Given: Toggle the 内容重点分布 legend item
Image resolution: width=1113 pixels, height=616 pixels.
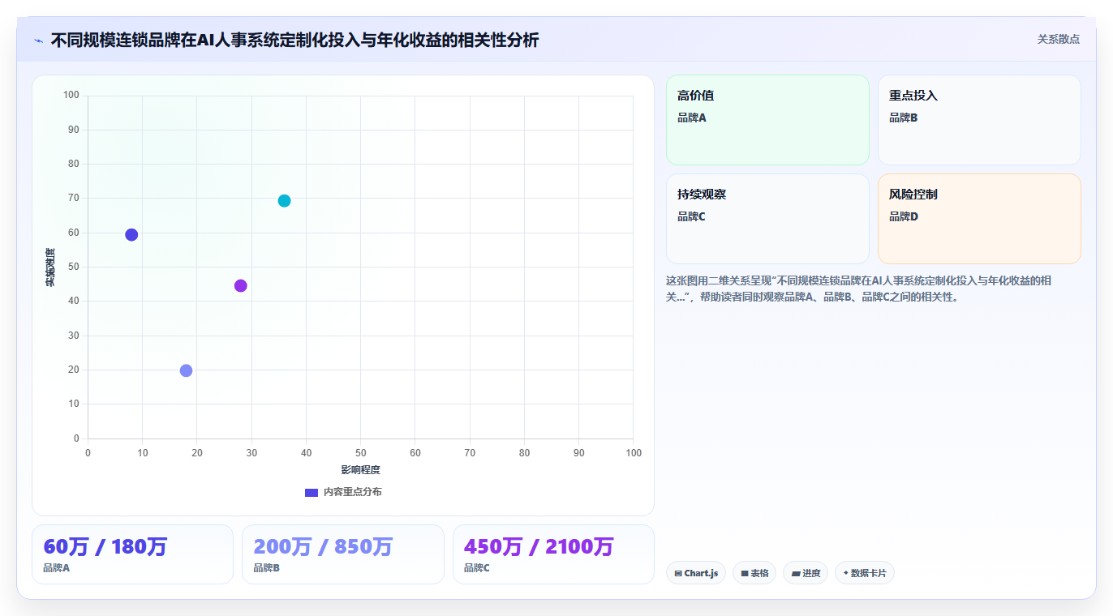Looking at the screenshot, I should click(343, 492).
